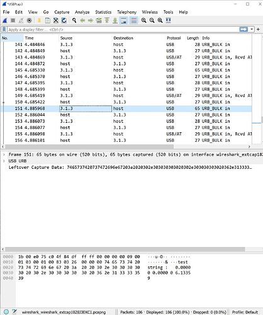Click the display filter input field
This screenshot has width=263, height=315.
pos(123,30)
